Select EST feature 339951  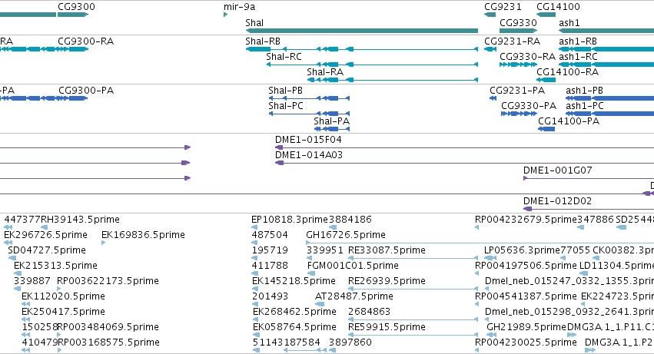310,258
